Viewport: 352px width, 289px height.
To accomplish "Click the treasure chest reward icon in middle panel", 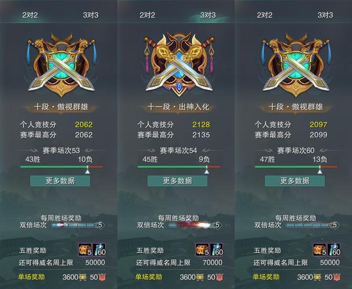I will [202, 249].
